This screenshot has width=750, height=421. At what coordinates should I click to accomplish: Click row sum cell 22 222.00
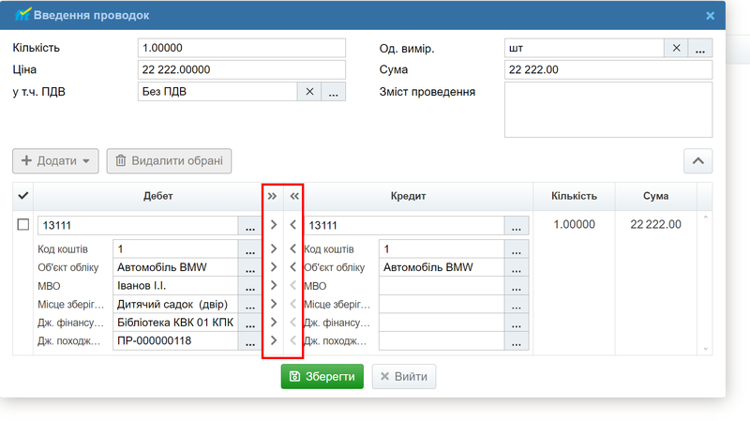(655, 224)
